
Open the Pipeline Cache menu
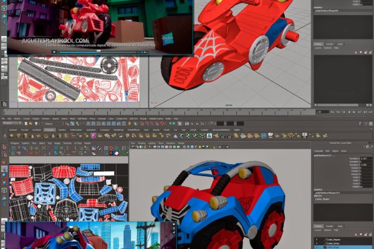(x=156, y=119)
